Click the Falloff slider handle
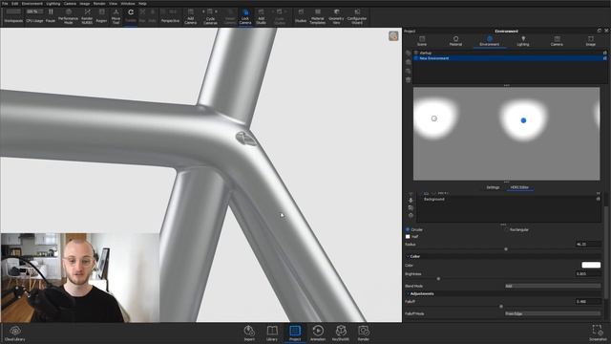611x344 pixels. pos(501,307)
